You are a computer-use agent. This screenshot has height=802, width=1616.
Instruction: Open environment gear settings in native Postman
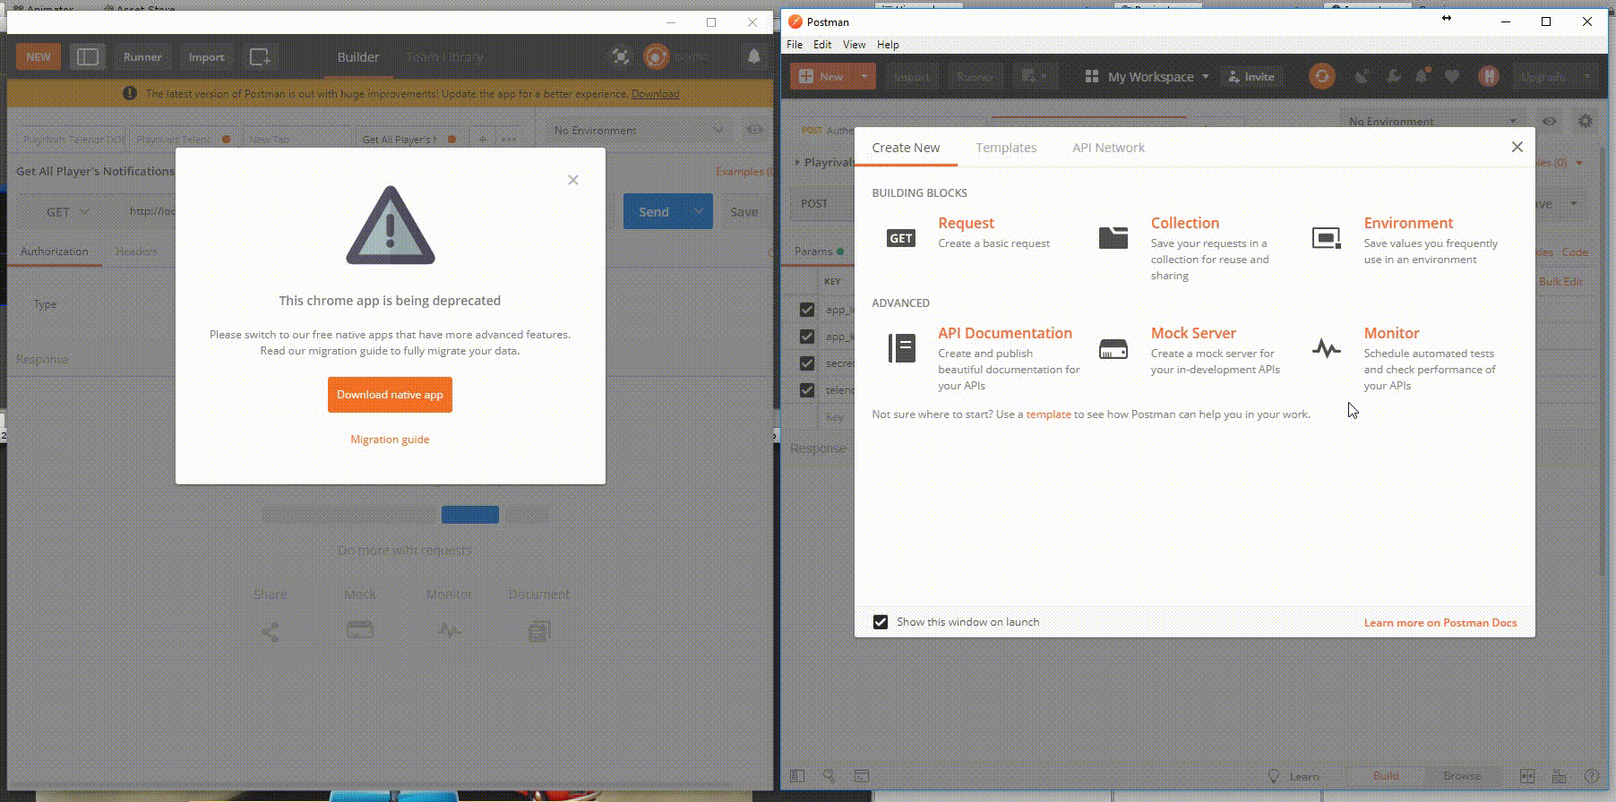pos(1586,121)
